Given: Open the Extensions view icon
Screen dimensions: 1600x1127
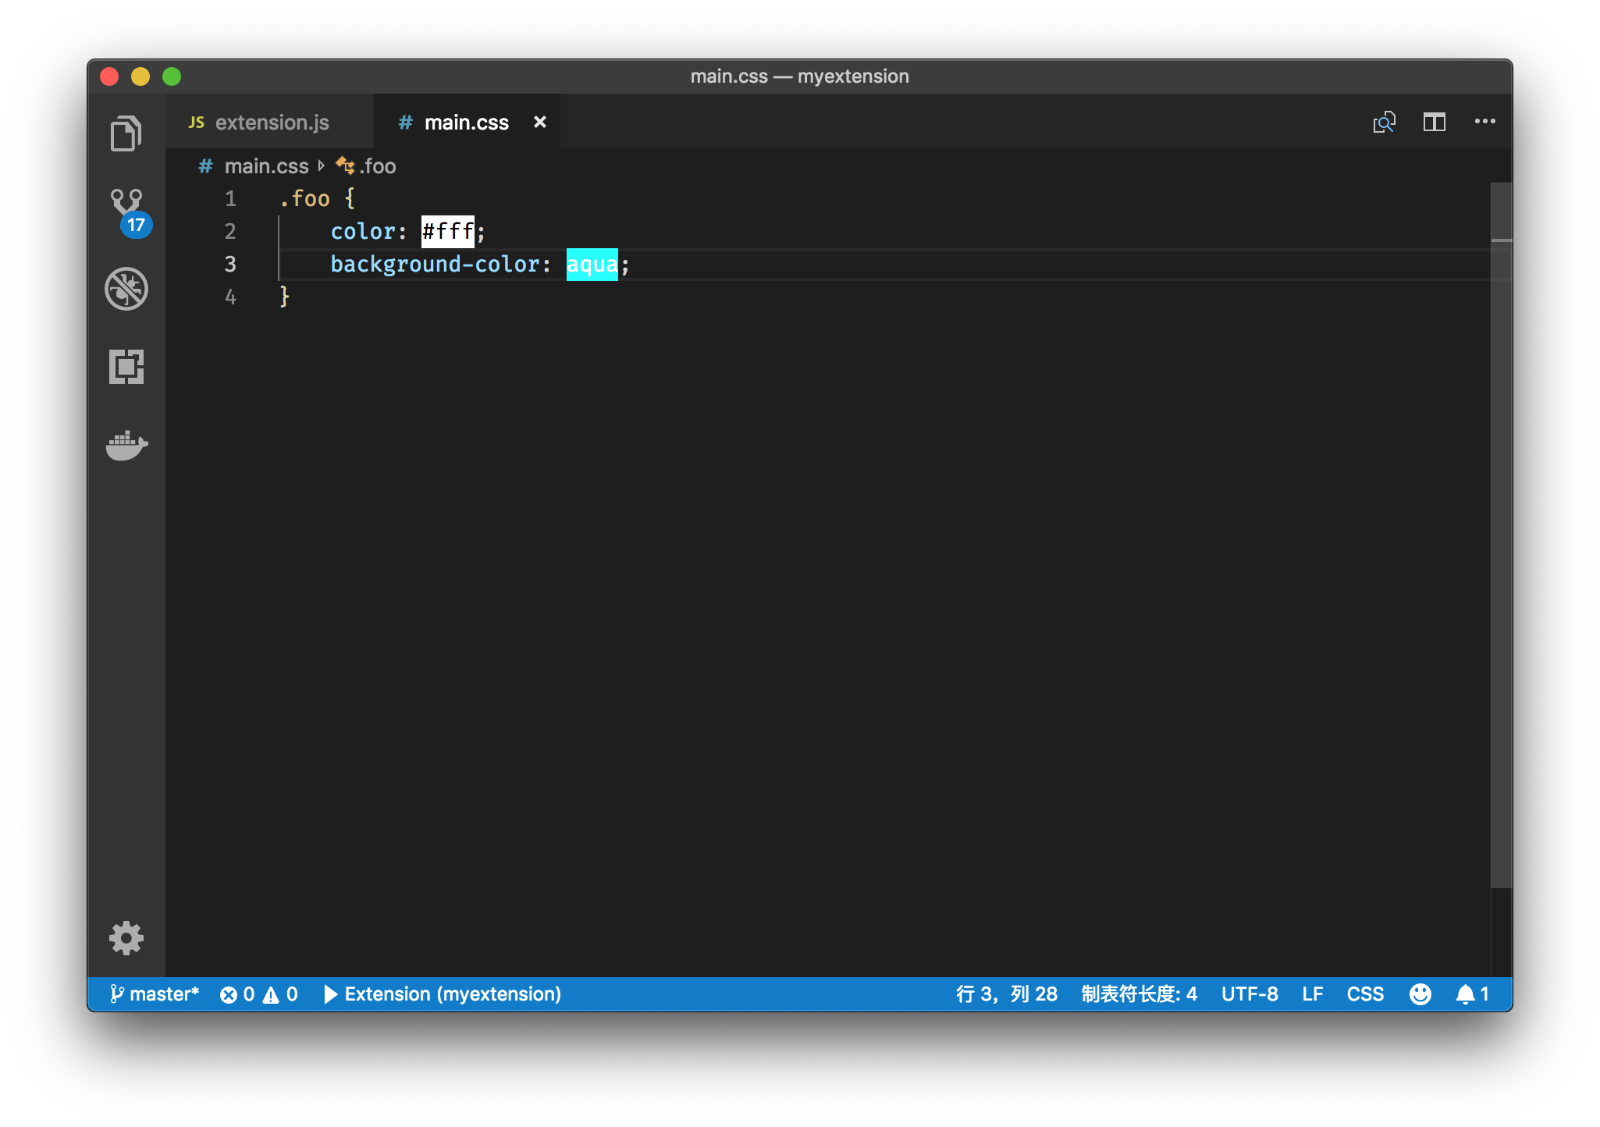Looking at the screenshot, I should click(126, 366).
